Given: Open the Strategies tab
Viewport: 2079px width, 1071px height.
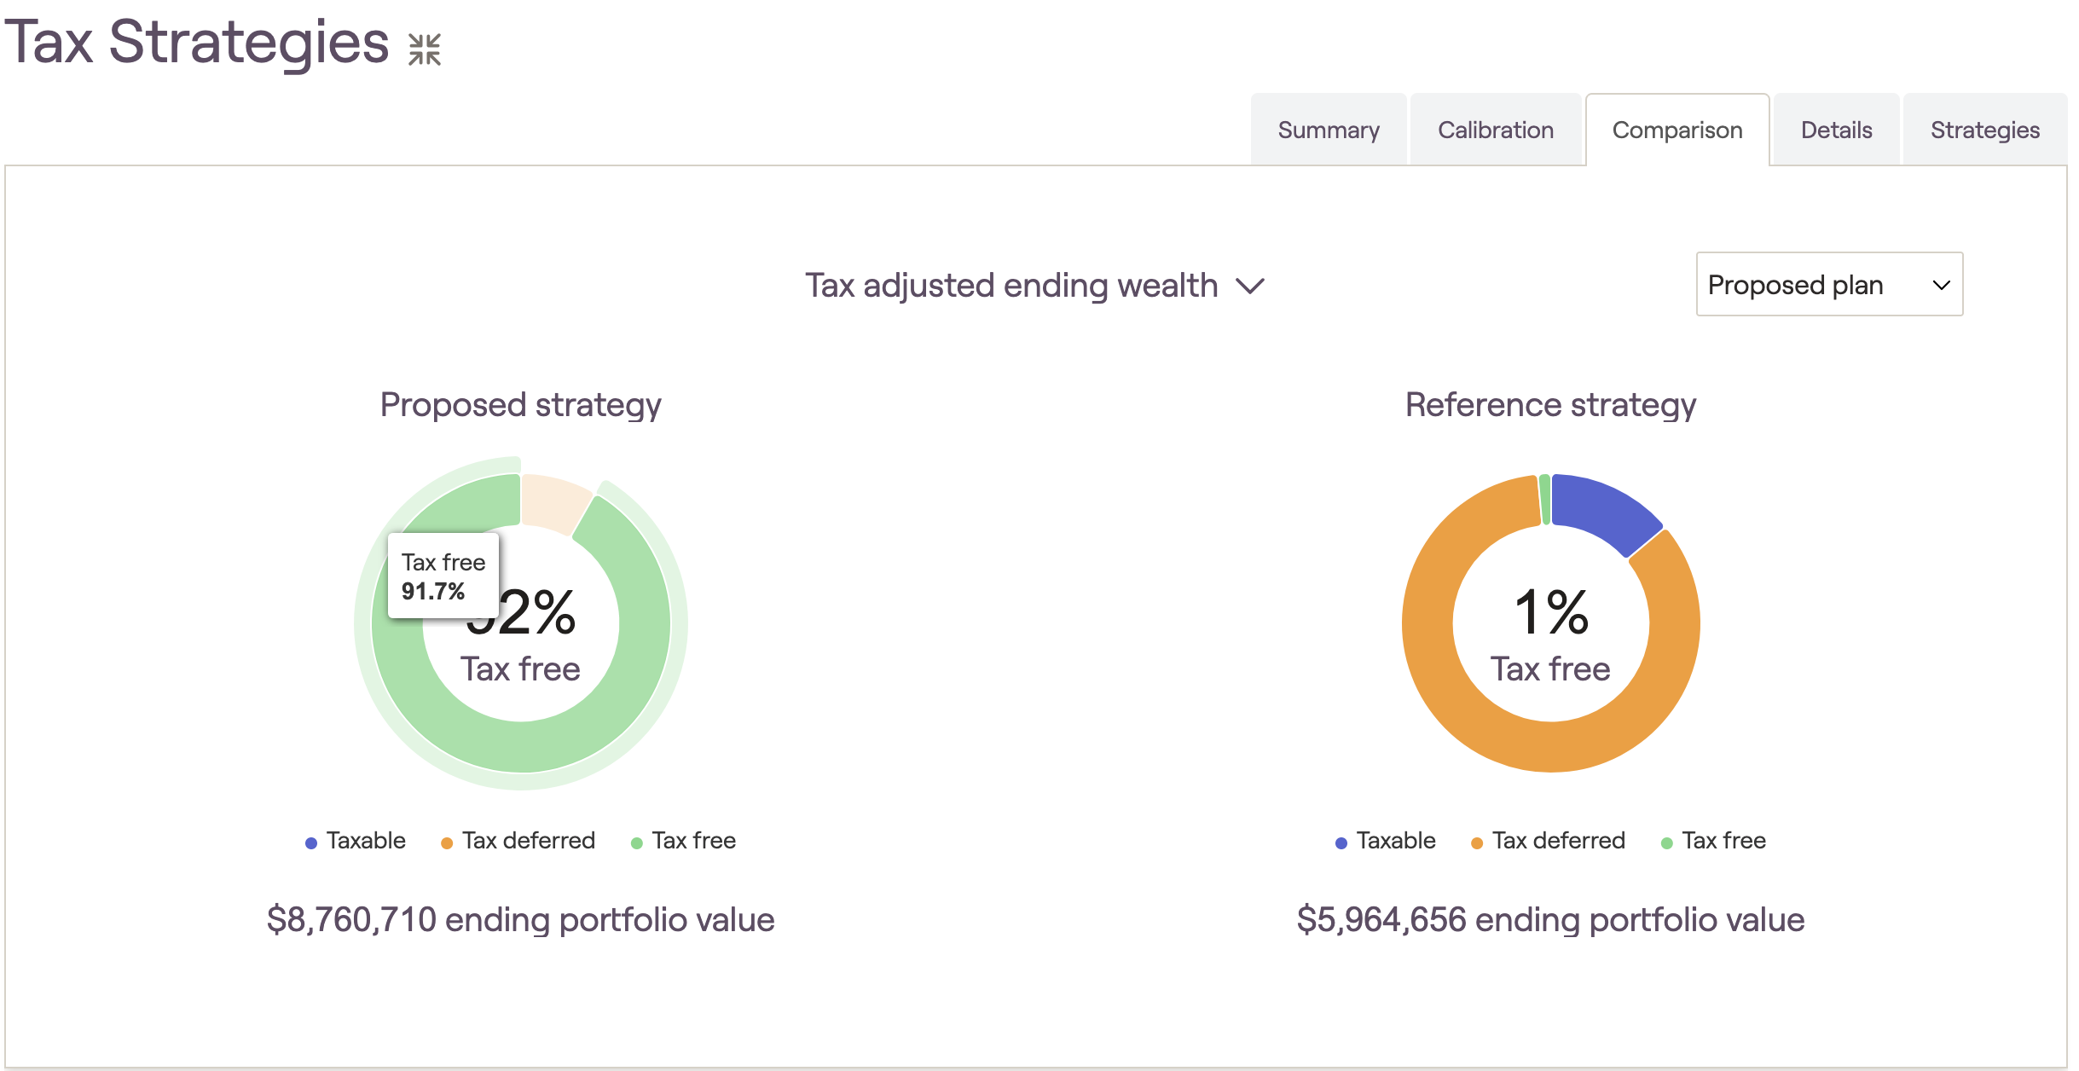Looking at the screenshot, I should (x=1984, y=130).
